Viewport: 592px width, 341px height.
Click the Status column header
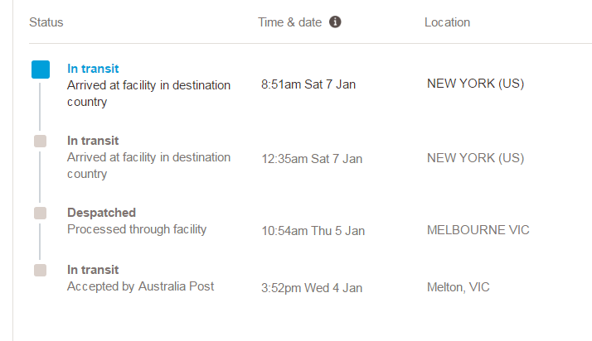[46, 22]
